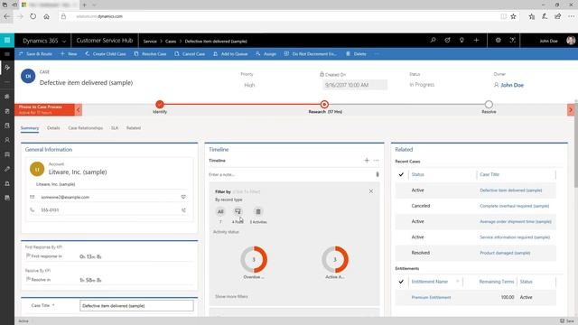Select the Posts record type filter
Screen dimensions: 578x325
click(x=238, y=212)
